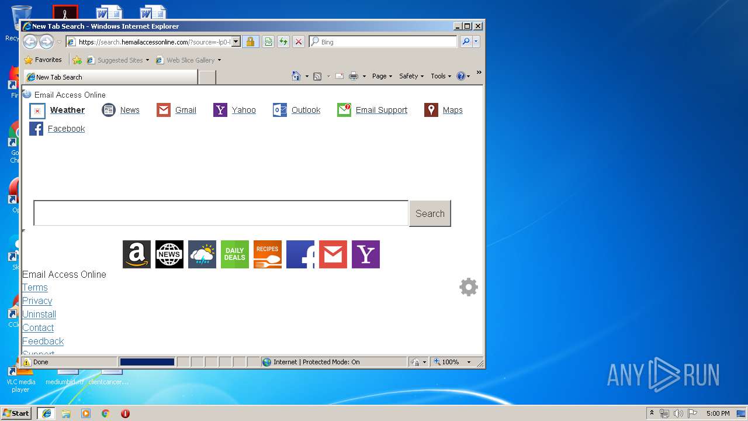
Task: Click the Print toolbar icon
Action: (x=354, y=76)
